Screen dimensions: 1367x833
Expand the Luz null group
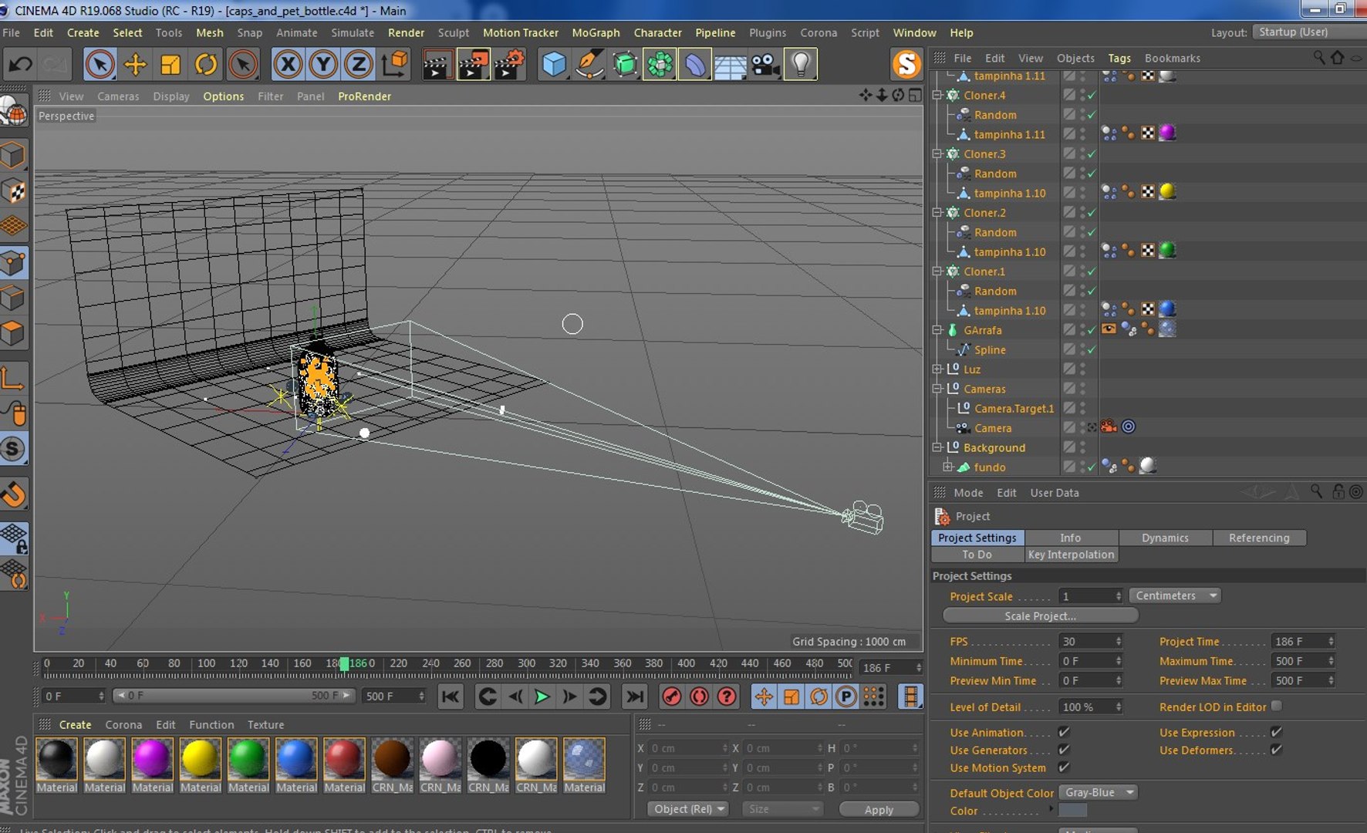[937, 369]
